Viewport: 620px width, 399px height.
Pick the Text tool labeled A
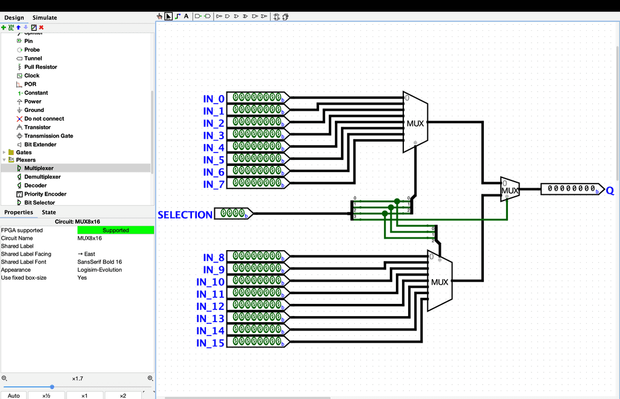click(186, 16)
